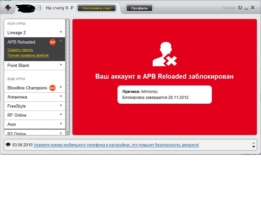
Task: Expand the Bloodline Champions arrow
Action: 61,87
